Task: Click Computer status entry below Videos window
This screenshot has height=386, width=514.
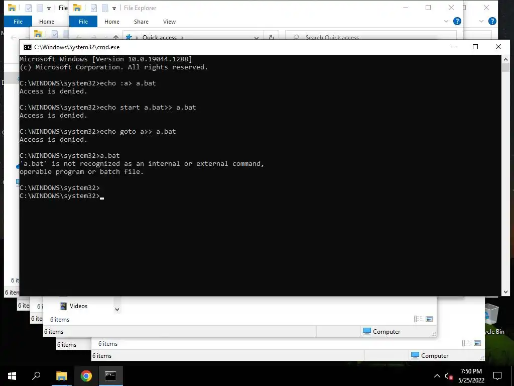Action: click(x=381, y=332)
